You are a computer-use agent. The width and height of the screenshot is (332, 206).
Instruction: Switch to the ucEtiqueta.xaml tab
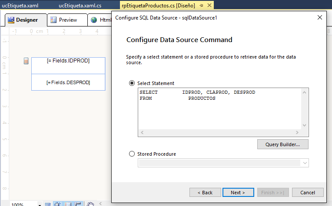click(20, 5)
